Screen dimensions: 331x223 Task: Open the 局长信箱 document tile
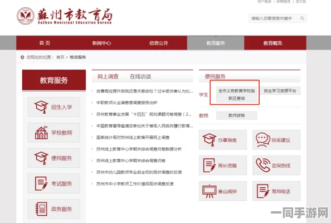coord(223,166)
